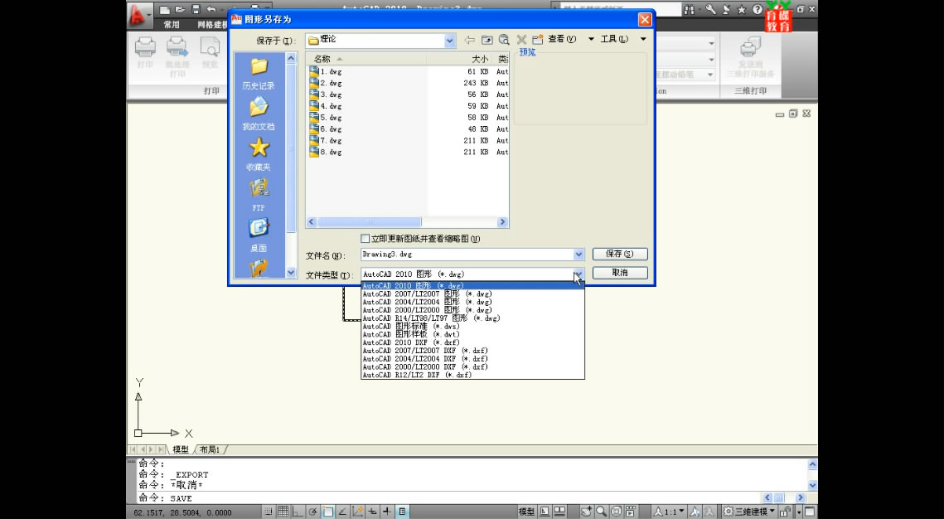This screenshot has width=944, height=519.
Task: Open the 文件名 filename dropdown arrow
Action: 579,255
